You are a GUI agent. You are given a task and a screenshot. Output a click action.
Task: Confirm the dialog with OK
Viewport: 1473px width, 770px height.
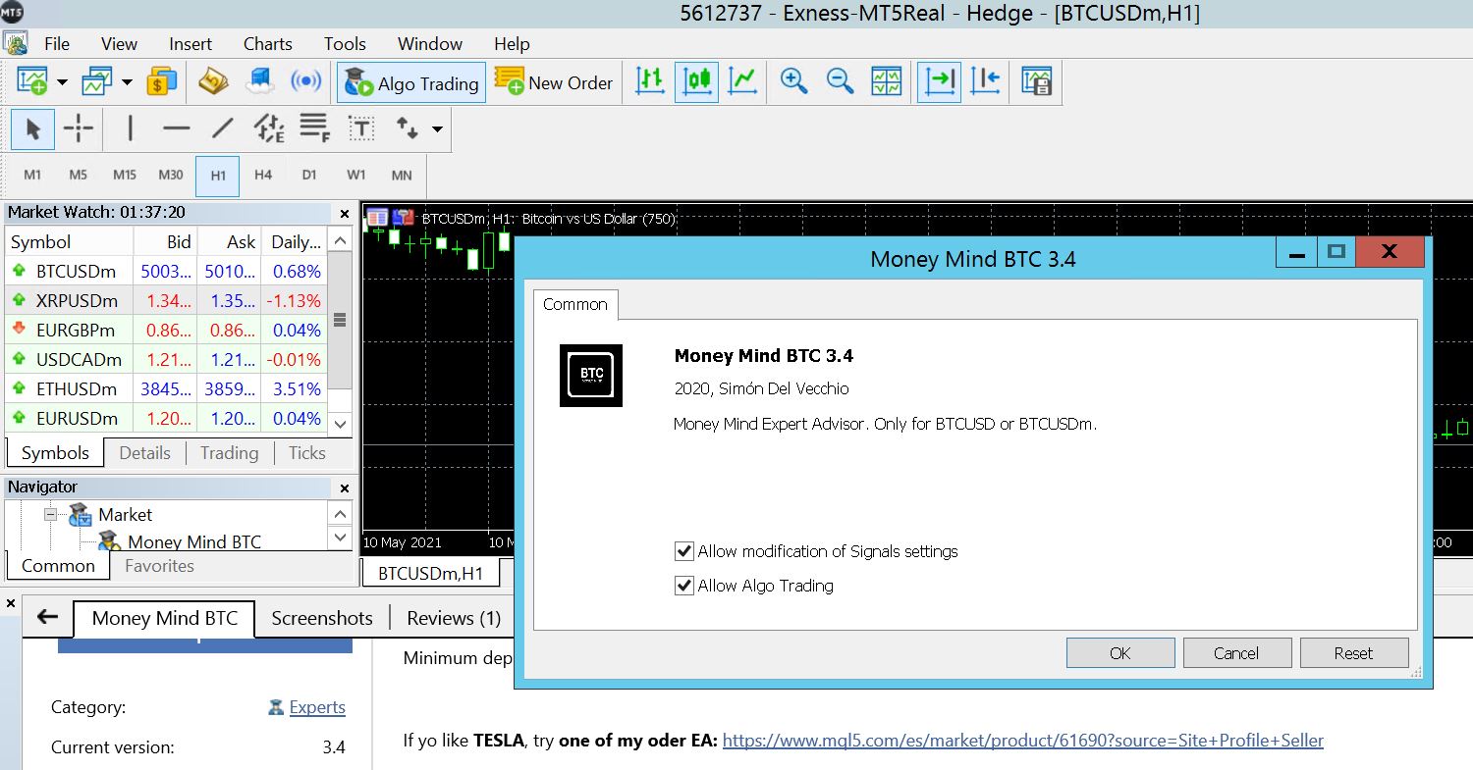[x=1120, y=653]
